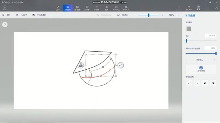Click the thickness pixel value field
This screenshot has height=123, width=220.
[x=210, y=36]
